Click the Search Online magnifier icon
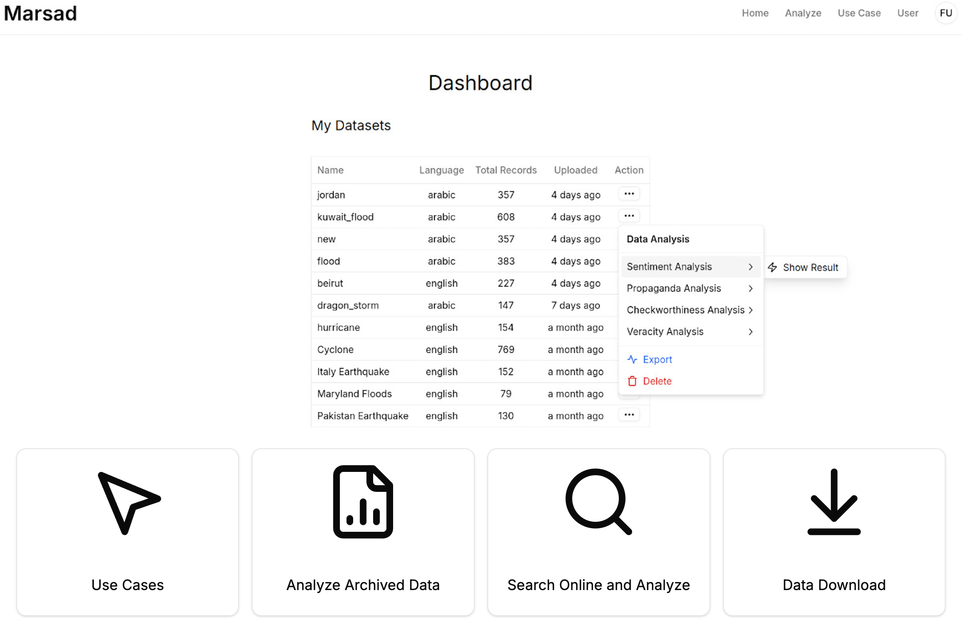This screenshot has height=628, width=962. [598, 501]
